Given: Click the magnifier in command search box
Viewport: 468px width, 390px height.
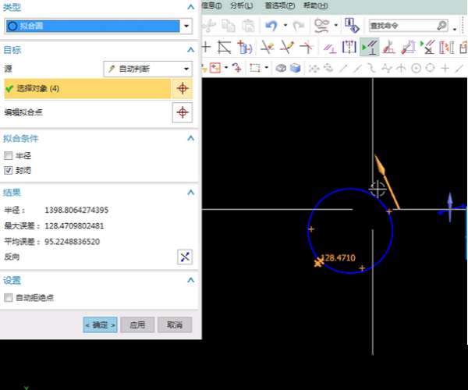Looking at the screenshot, I should (442, 26).
